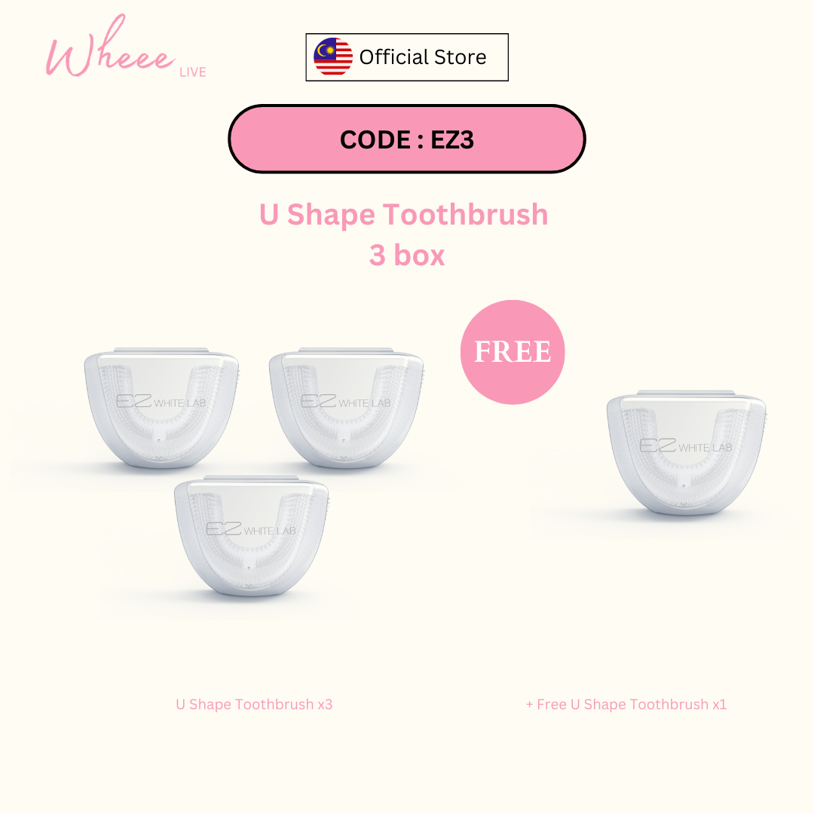Select the top-left toothbrush box image
The height and width of the screenshot is (814, 814).
coord(161,408)
